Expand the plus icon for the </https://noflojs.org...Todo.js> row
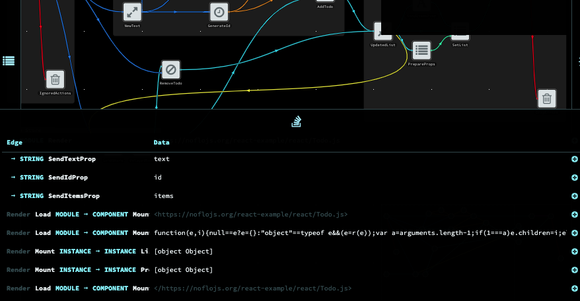This screenshot has width=580, height=301. (x=575, y=288)
